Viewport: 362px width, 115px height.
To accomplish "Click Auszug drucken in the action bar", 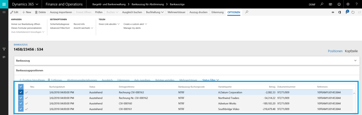I will click(198, 12).
